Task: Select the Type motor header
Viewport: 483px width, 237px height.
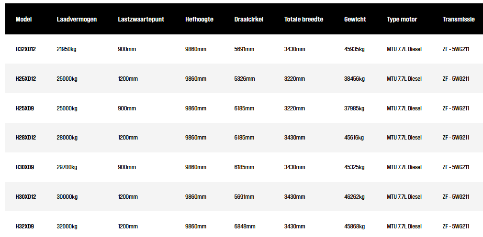Action: (x=402, y=20)
